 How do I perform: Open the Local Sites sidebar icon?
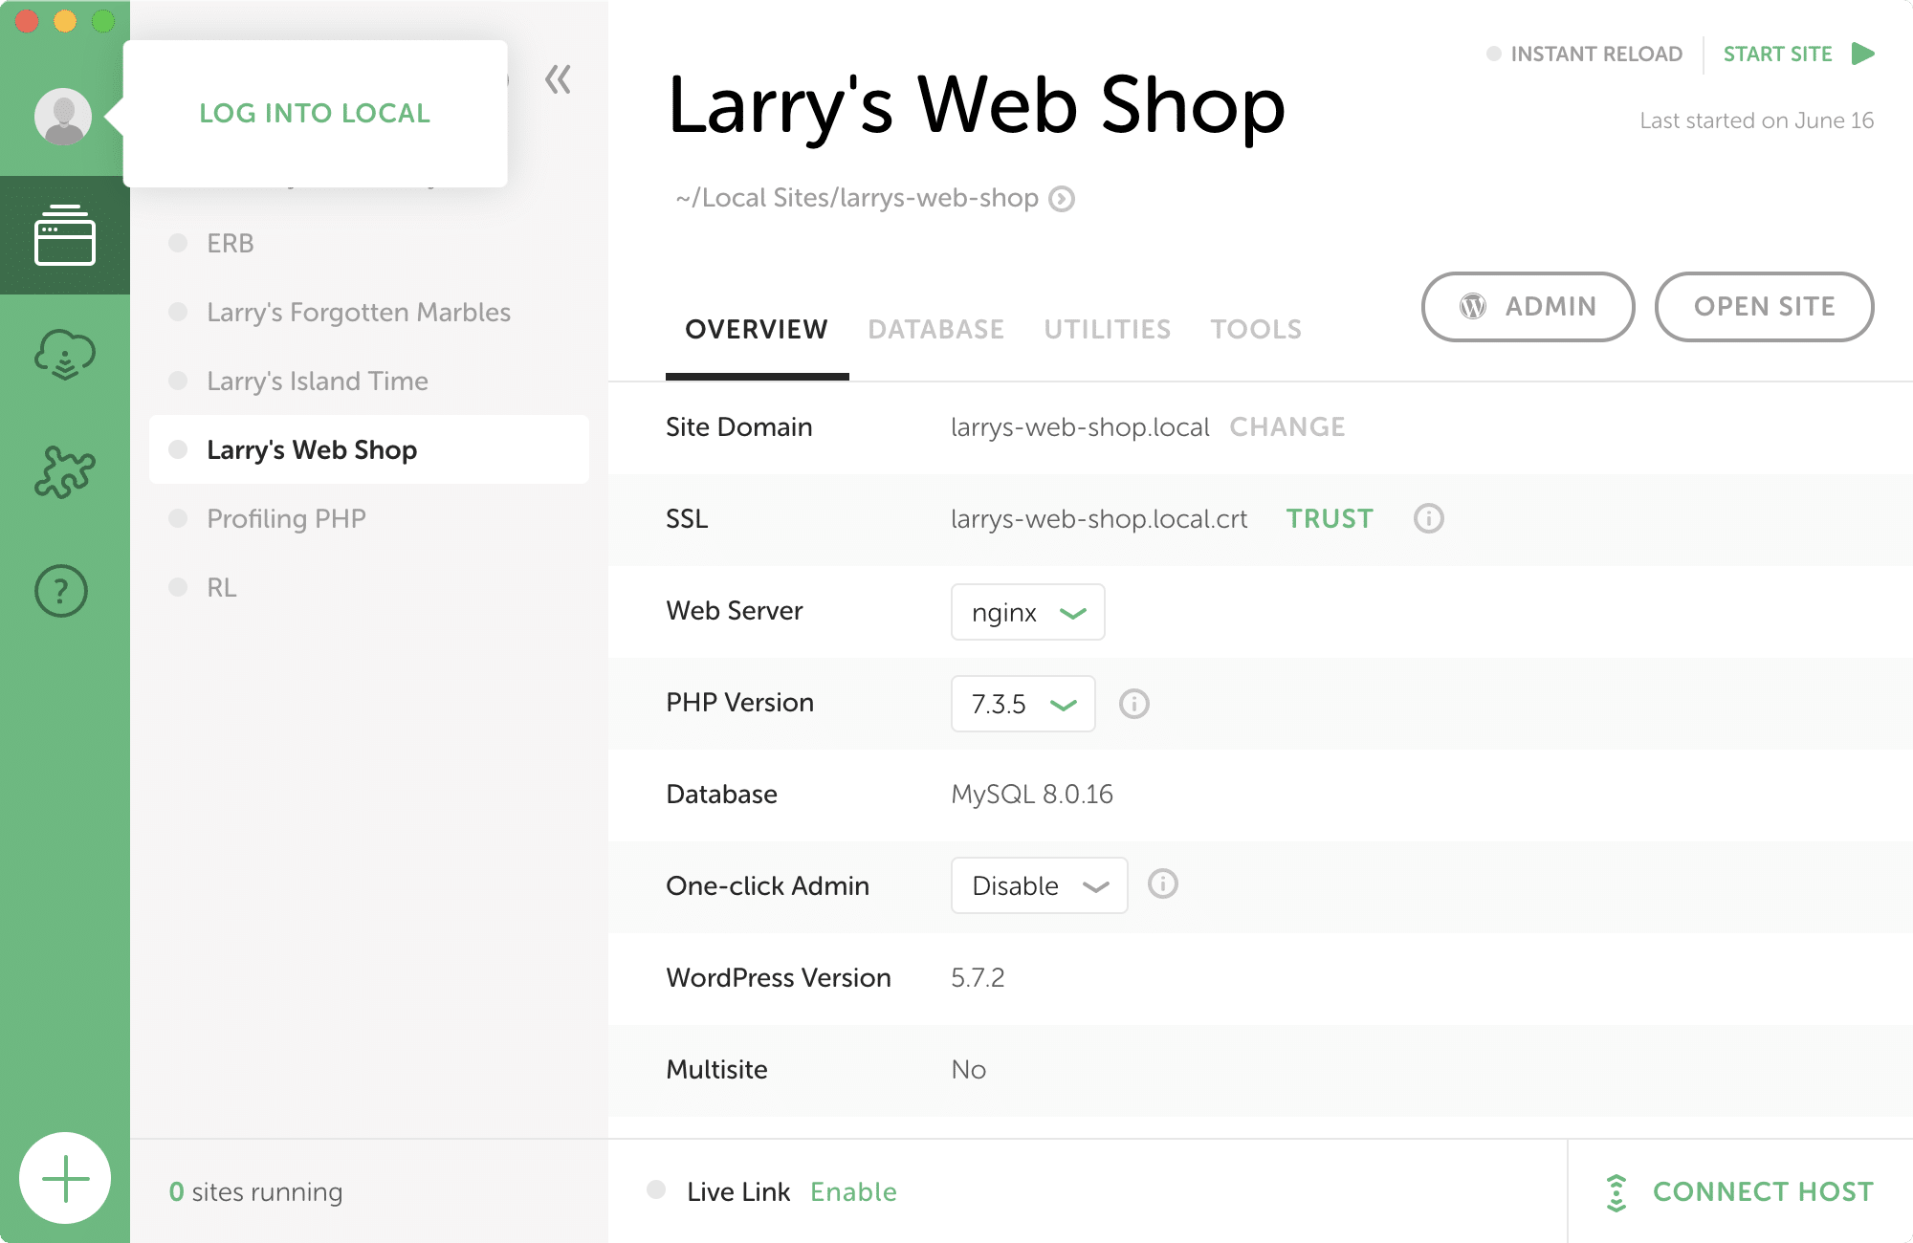tap(65, 235)
